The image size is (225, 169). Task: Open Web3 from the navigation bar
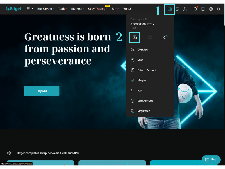[x=127, y=9]
